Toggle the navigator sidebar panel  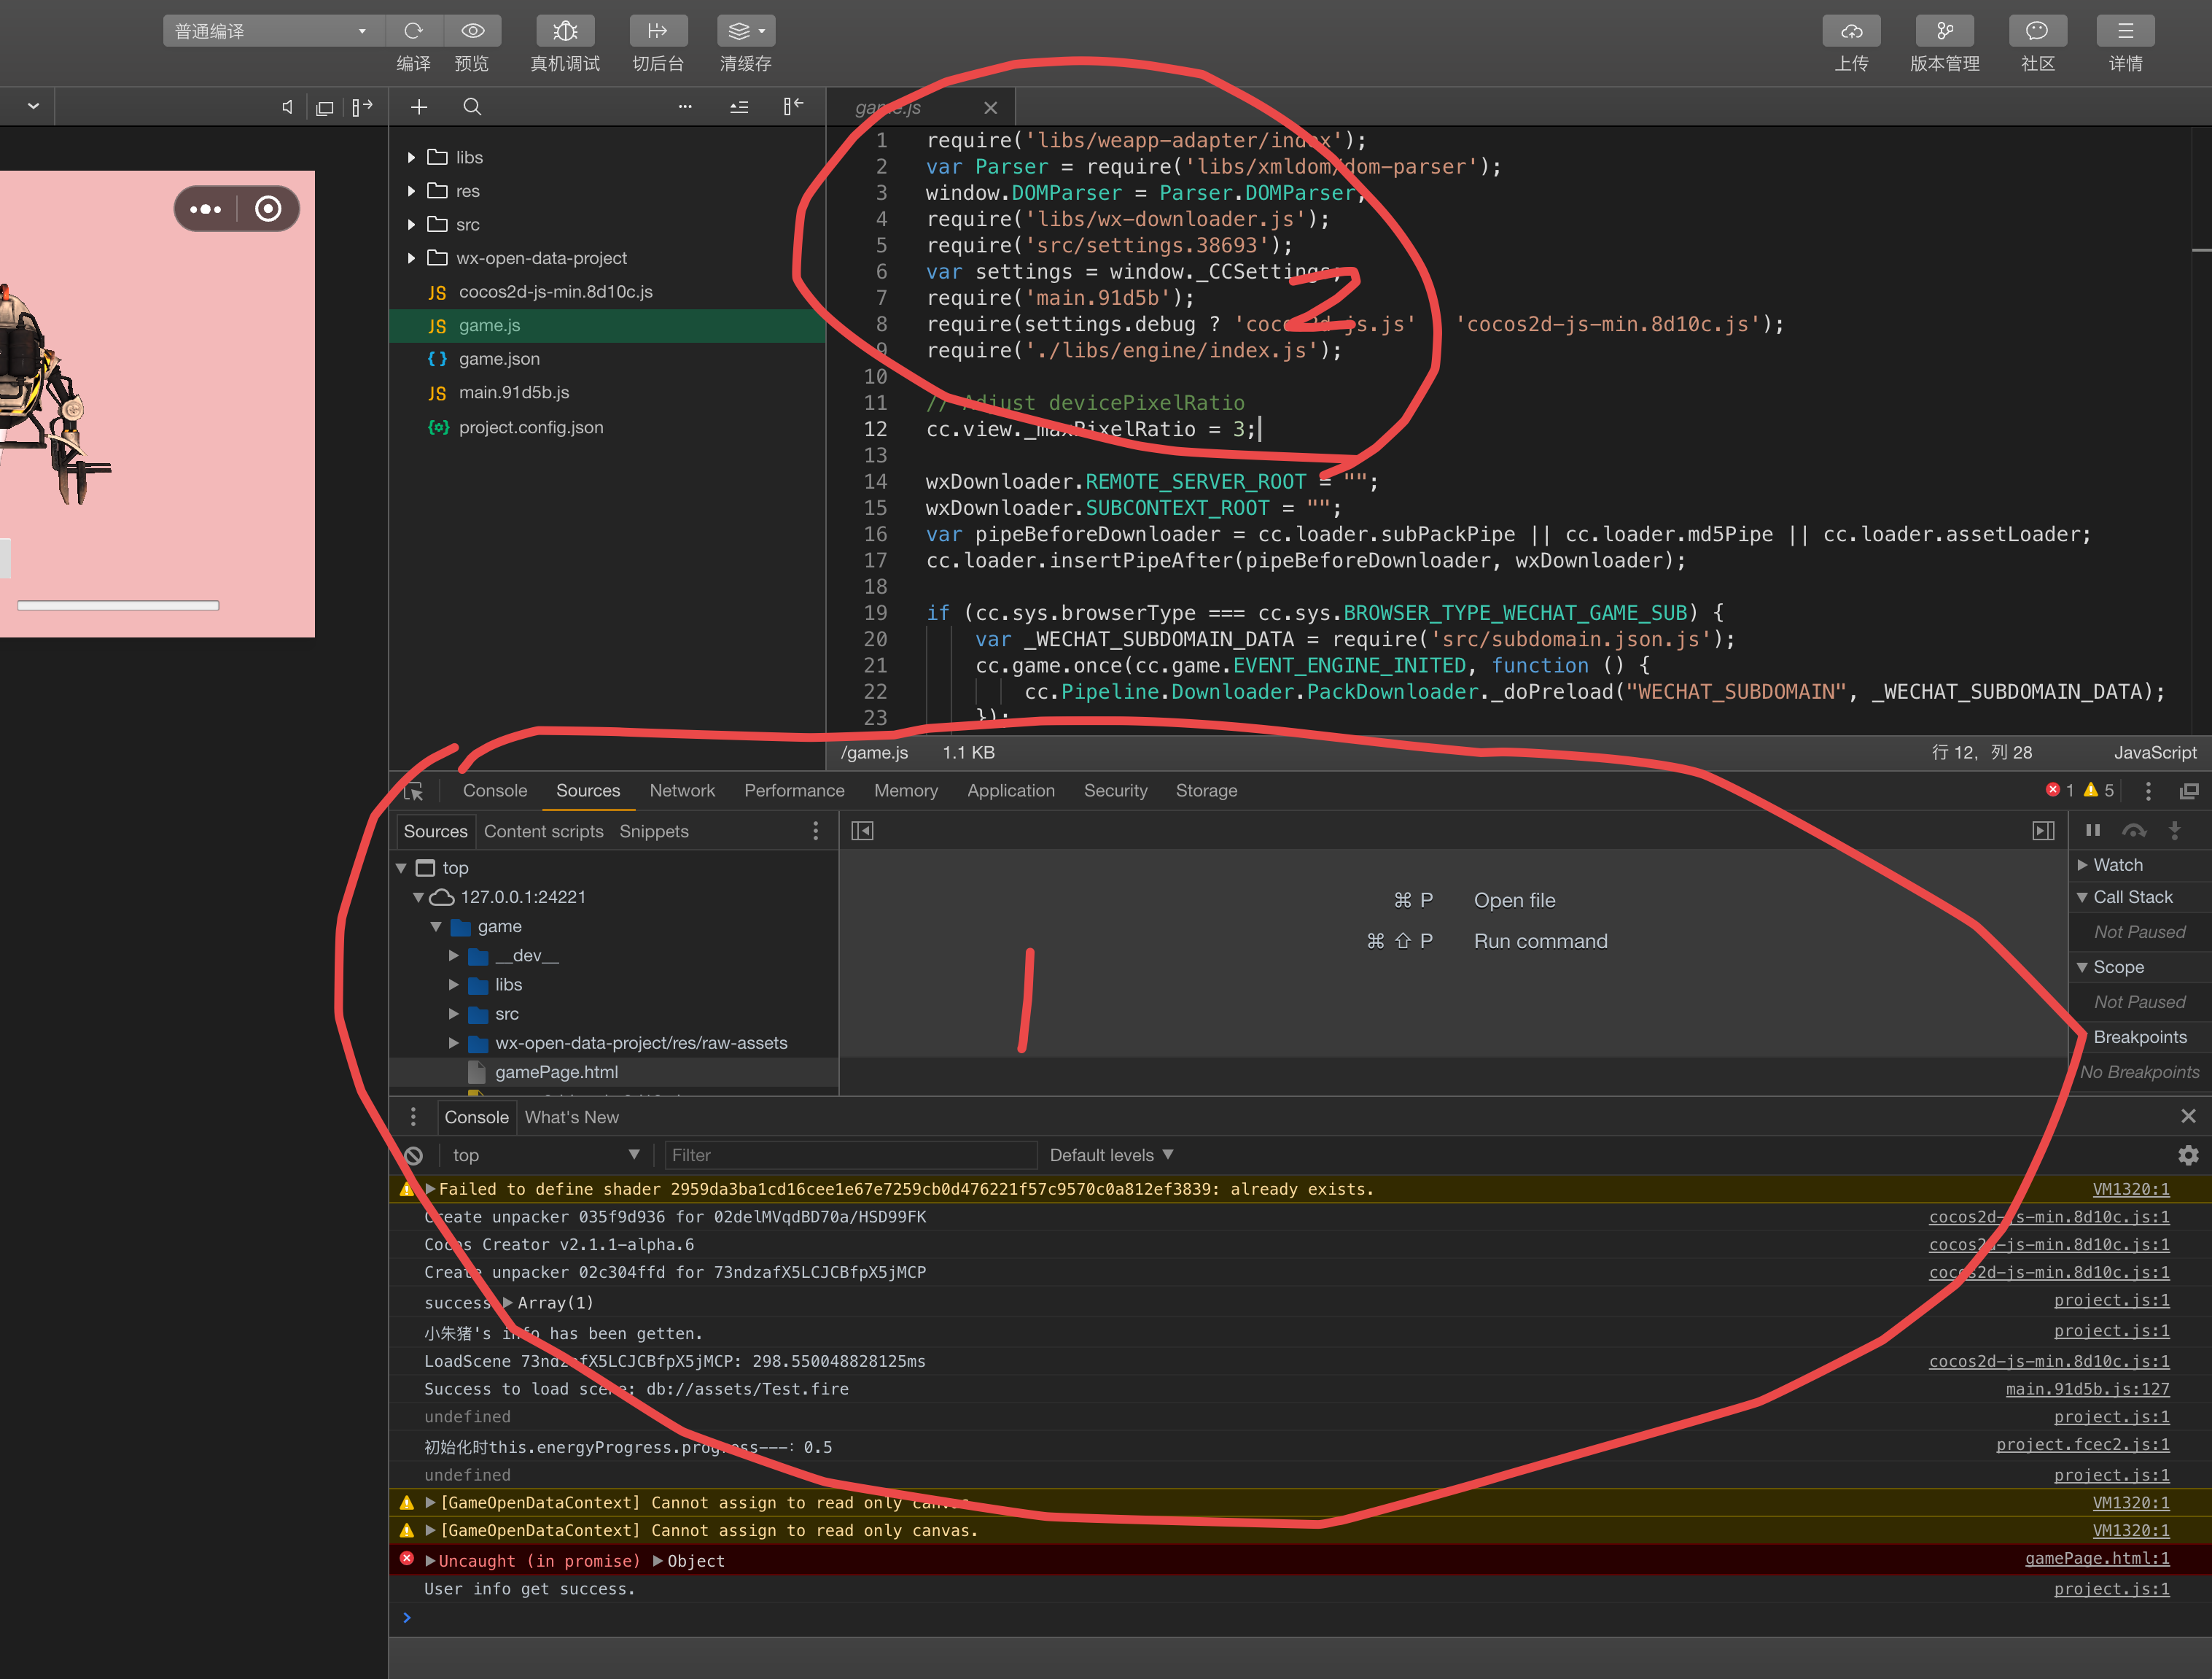coord(862,831)
